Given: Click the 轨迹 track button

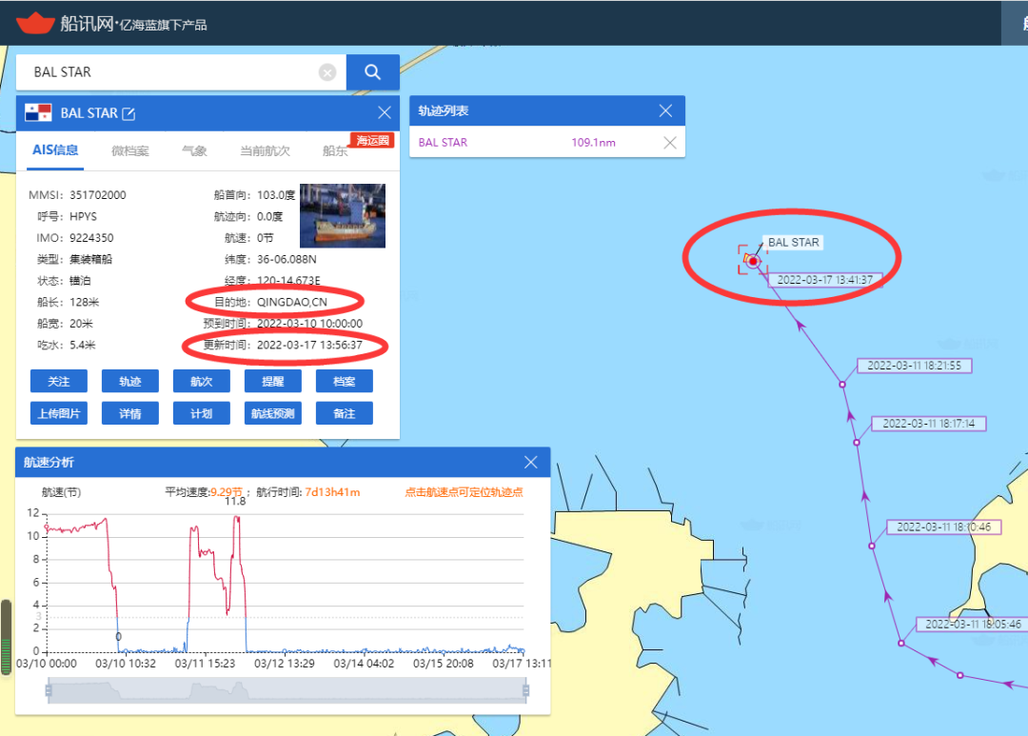Looking at the screenshot, I should click(130, 381).
